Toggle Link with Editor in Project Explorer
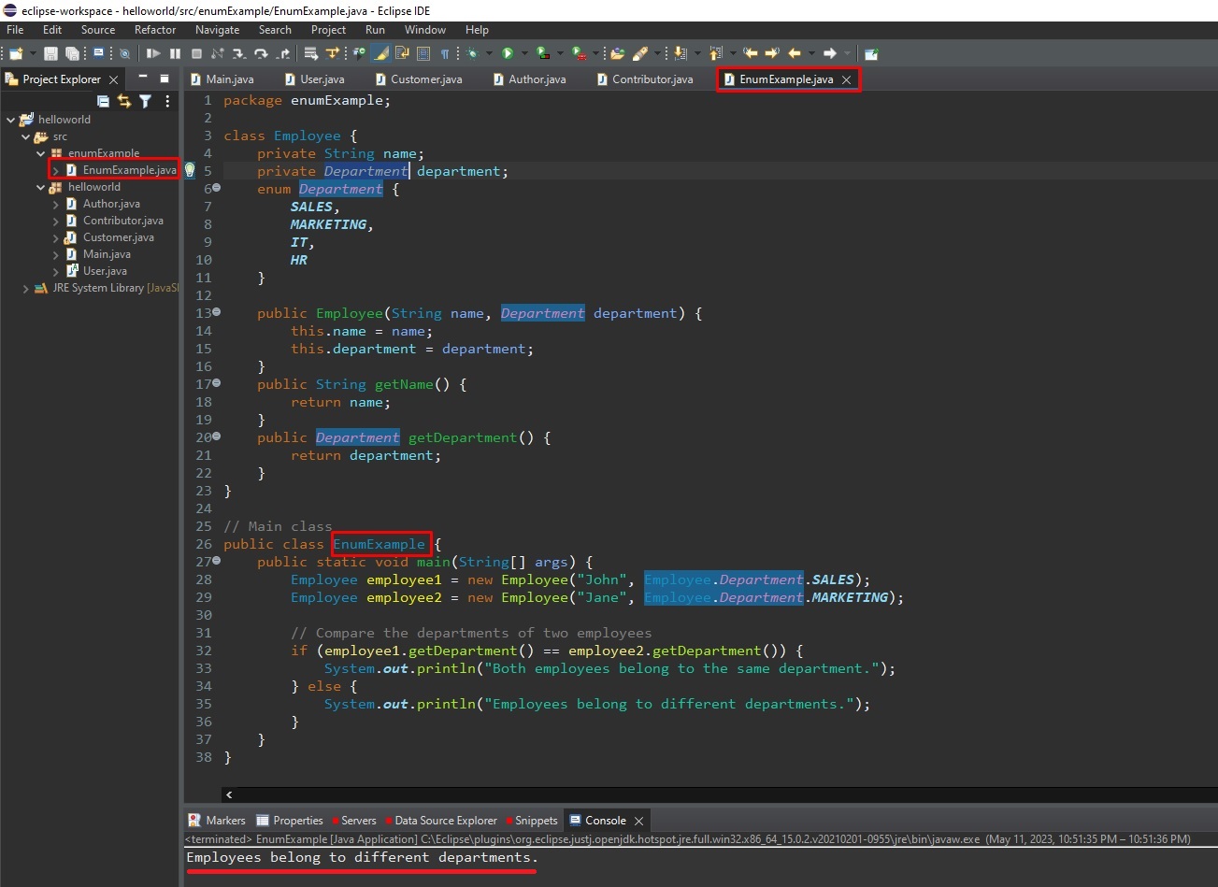The height and width of the screenshot is (887, 1218). [124, 101]
